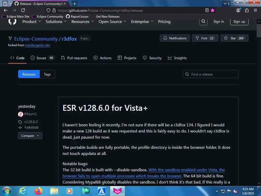Open the ESR v128.6.0 for Vista+ release title
Image resolution: width=261 pixels, height=196 pixels.
click(x=105, y=108)
